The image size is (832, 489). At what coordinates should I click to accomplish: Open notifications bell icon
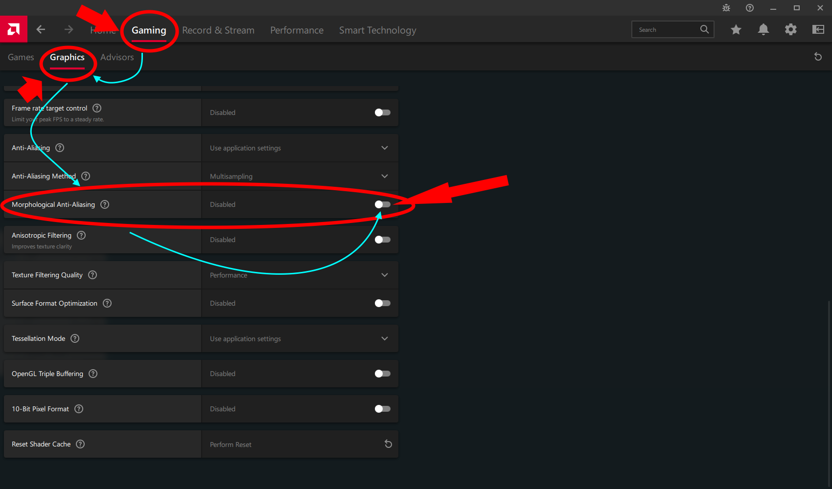763,30
